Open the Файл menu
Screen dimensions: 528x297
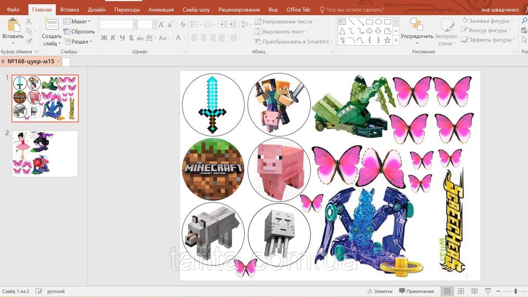(x=13, y=9)
